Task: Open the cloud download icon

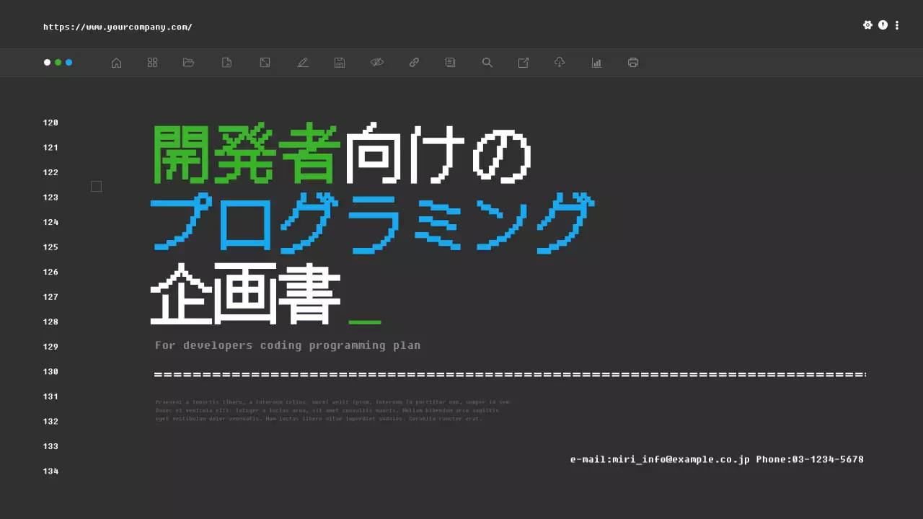Action: pos(560,63)
